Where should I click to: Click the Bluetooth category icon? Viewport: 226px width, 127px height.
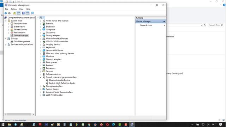click(44, 27)
